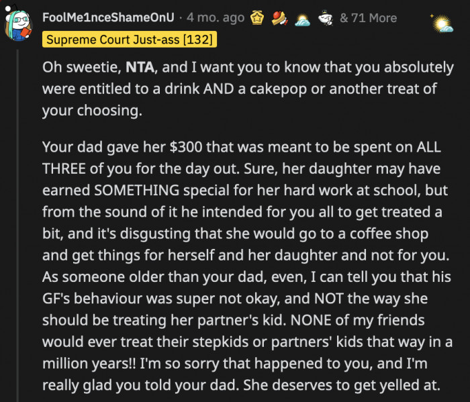Viewport: 470px width, 402px height.
Task: Click the first paragraph starting 'Oh sweetie'
Action: 242,89
